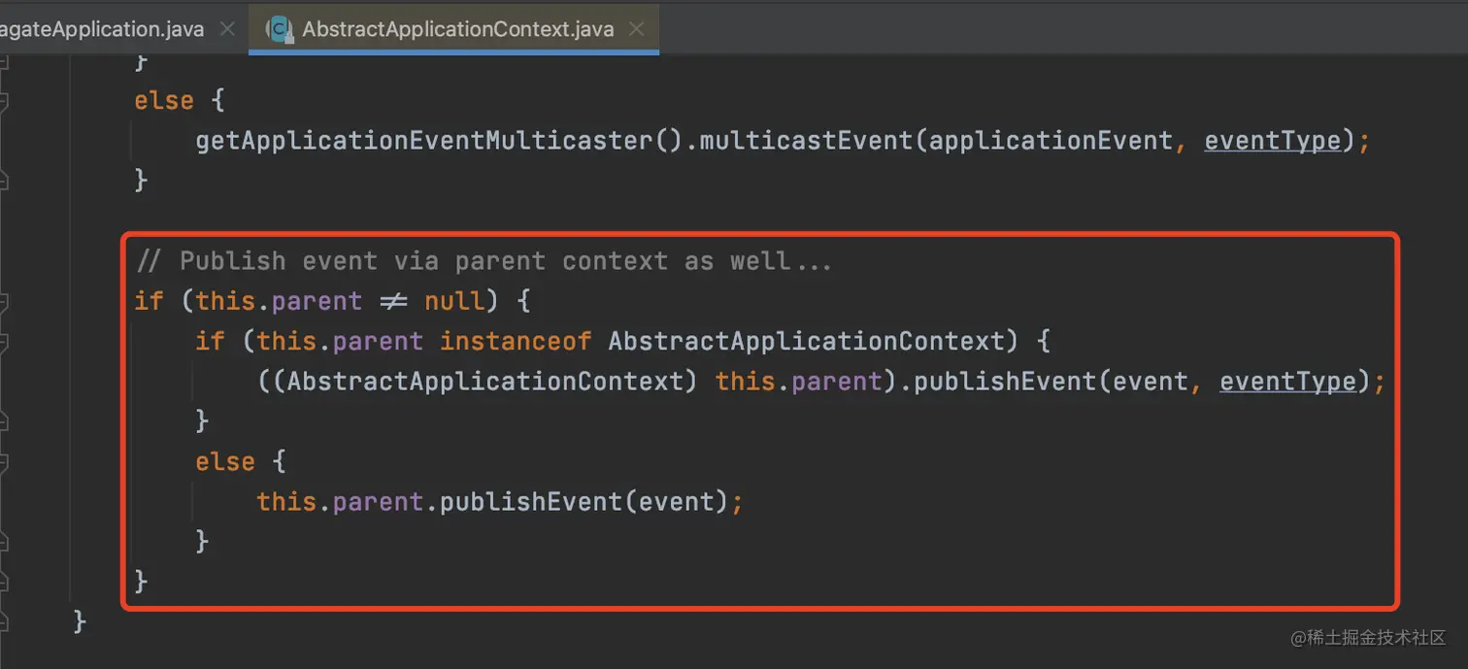The height and width of the screenshot is (669, 1468).
Task: Click getApplicationEventMulticaster in the code
Action: point(424,141)
